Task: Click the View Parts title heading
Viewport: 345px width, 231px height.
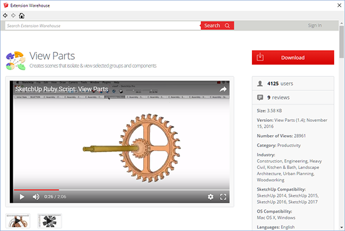Action: click(52, 56)
